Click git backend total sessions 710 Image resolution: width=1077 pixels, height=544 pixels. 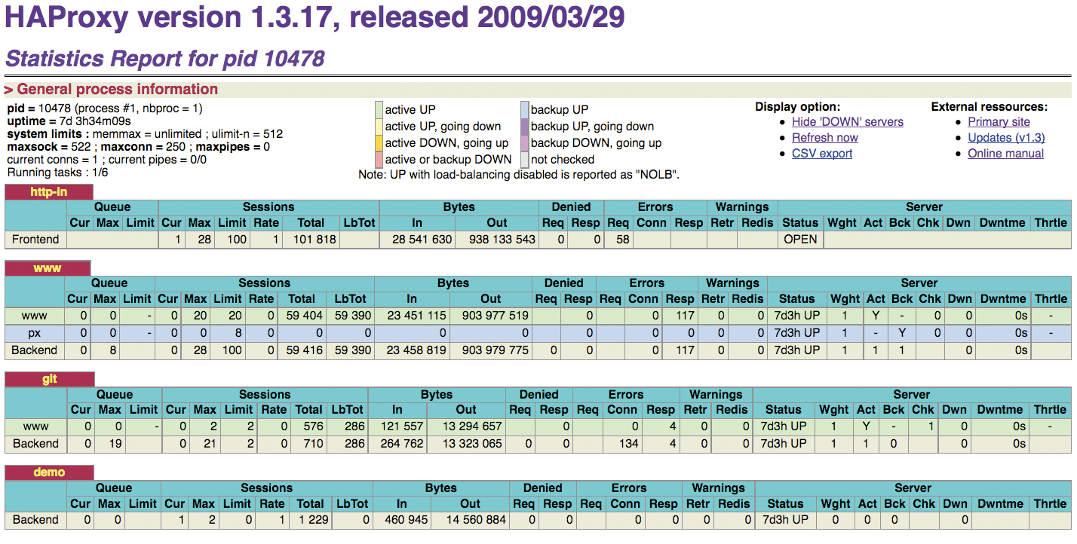tap(313, 444)
